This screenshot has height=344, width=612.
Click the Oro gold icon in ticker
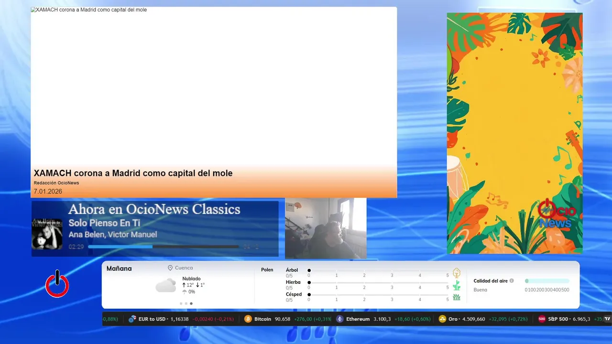pos(442,319)
